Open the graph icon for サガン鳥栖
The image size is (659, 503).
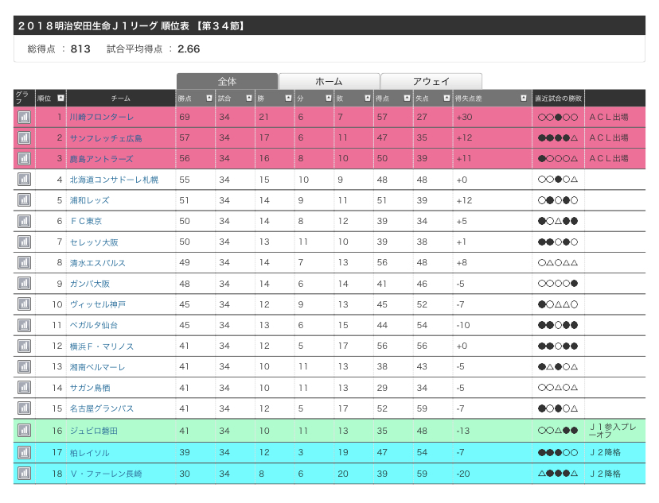(24, 388)
